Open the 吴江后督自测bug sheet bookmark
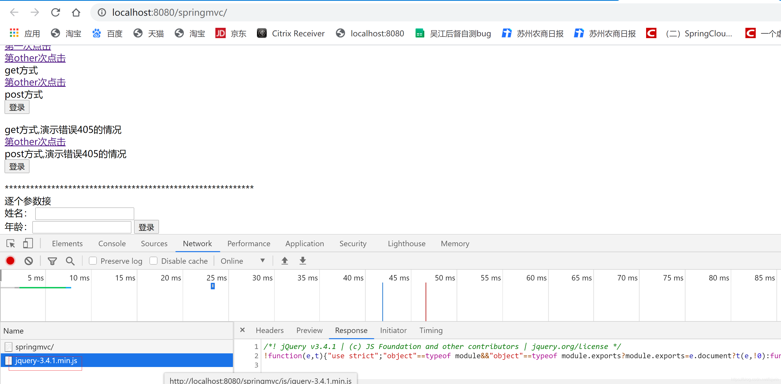The width and height of the screenshot is (781, 384). point(453,33)
